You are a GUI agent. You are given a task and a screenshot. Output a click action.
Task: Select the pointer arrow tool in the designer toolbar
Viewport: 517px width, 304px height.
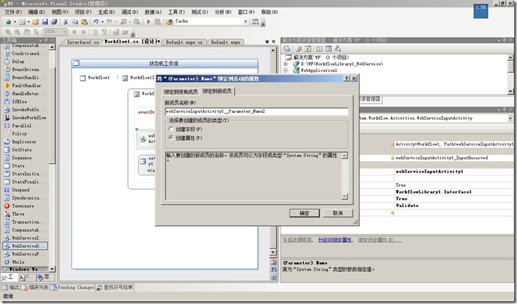tap(36, 32)
